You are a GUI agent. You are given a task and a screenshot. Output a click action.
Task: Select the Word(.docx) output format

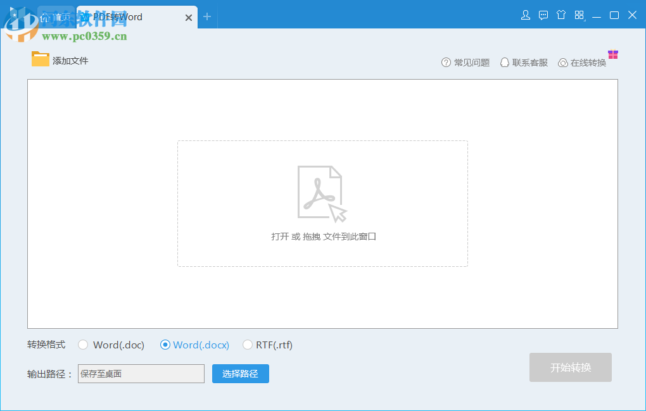165,345
